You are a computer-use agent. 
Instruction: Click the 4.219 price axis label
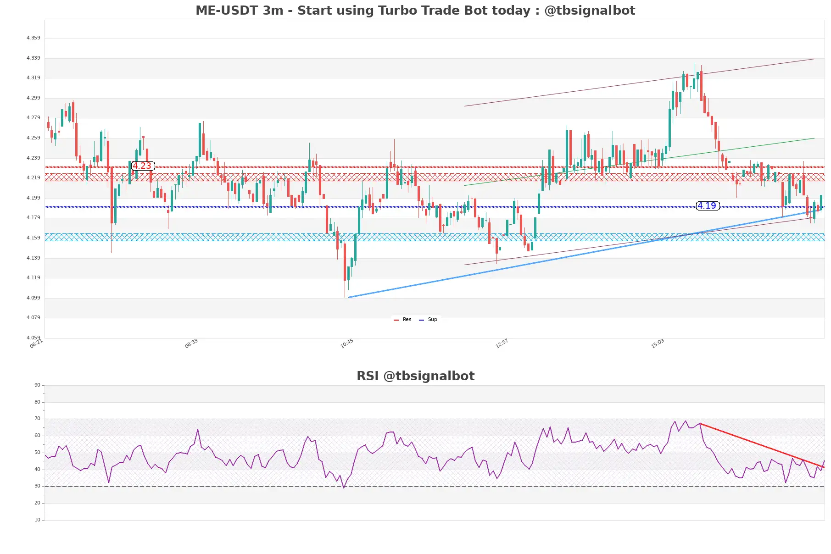(x=33, y=177)
